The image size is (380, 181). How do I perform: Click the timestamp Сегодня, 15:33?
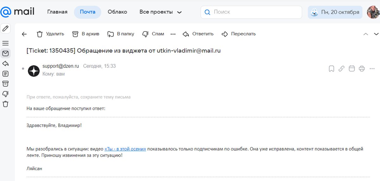(x=99, y=66)
